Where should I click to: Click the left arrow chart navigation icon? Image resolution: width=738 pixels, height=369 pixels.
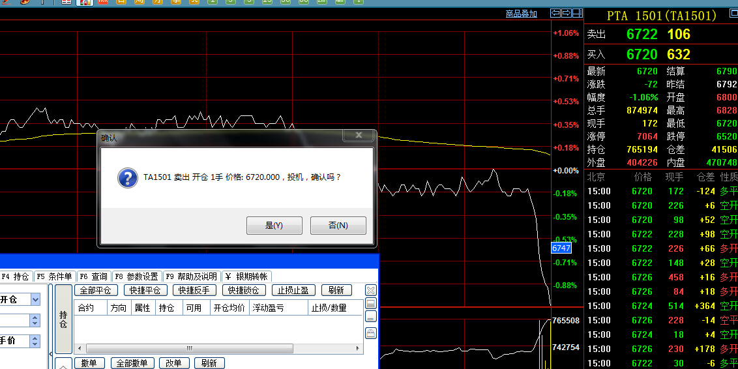click(555, 13)
